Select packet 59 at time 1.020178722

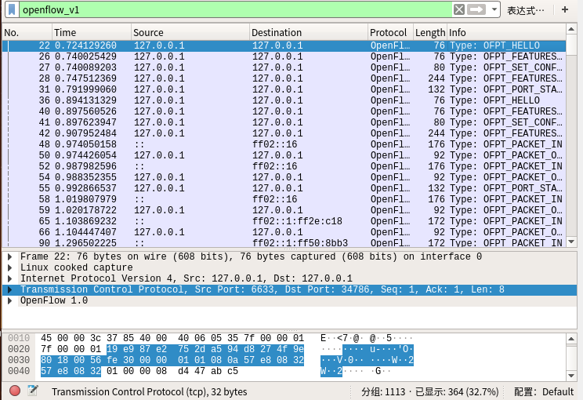(x=284, y=210)
